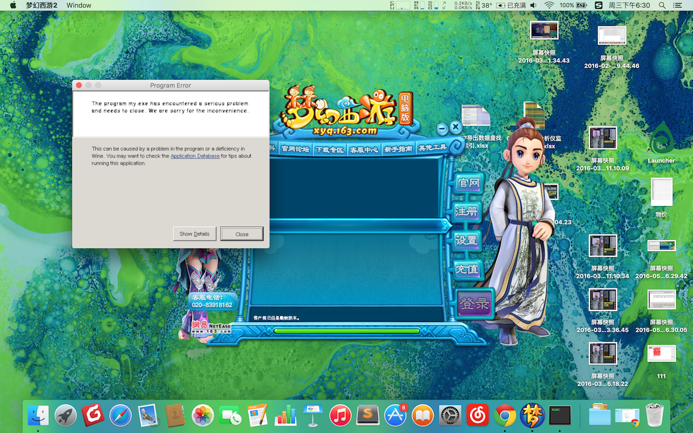Open the 官网 official site button
Screen dimensions: 693x433
tap(469, 183)
